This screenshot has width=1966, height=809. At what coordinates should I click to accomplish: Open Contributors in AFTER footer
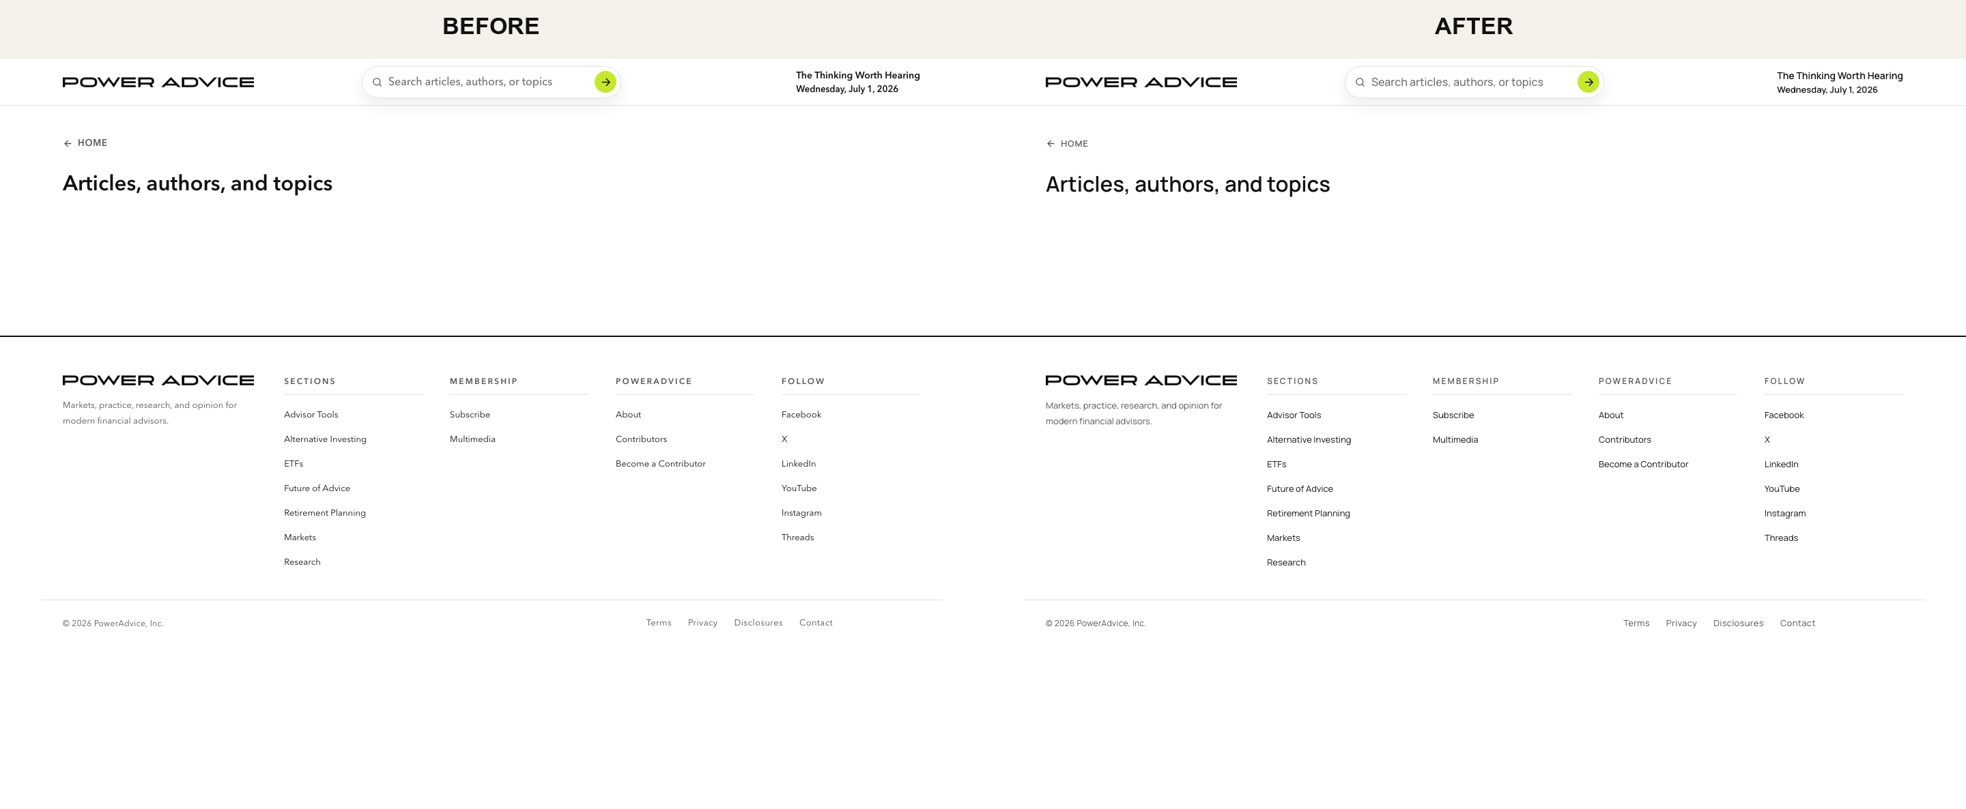pos(1624,439)
